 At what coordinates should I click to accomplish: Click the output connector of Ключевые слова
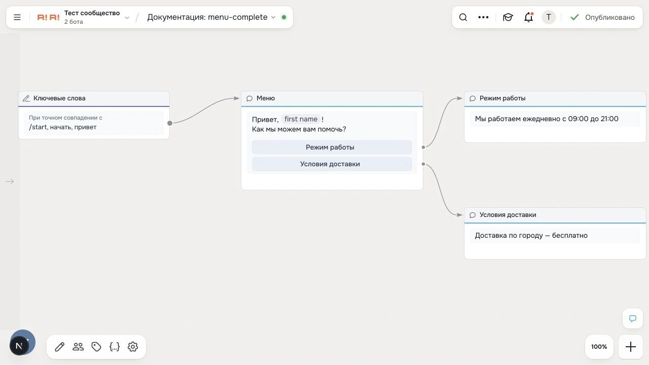[170, 123]
